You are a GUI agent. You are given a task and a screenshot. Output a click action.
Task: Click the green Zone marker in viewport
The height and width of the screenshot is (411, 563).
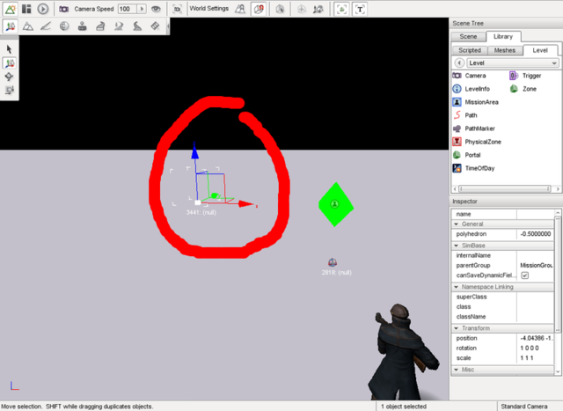[x=335, y=203]
